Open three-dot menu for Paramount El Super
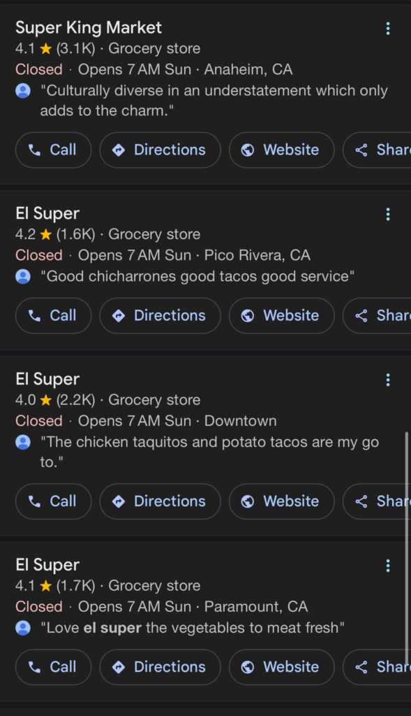The image size is (411, 716). coord(388,566)
